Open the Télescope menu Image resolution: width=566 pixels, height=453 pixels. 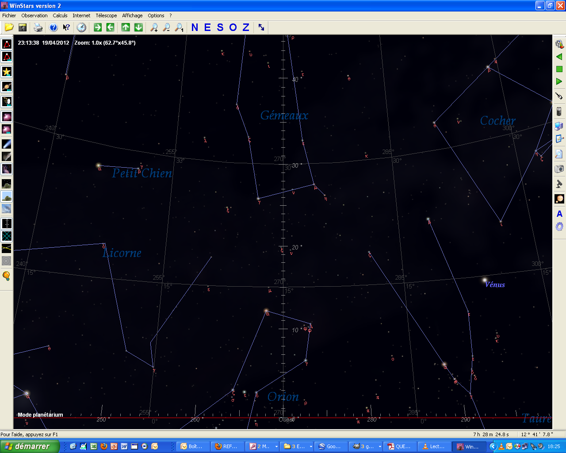[x=106, y=15]
